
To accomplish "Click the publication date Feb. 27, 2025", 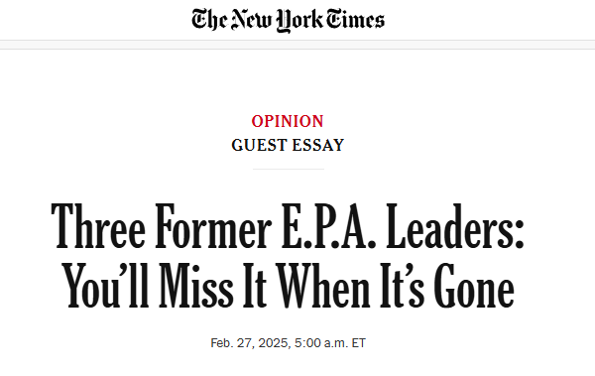I will [251, 343].
